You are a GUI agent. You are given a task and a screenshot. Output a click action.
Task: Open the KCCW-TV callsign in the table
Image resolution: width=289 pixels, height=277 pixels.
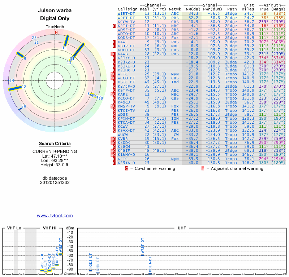pyautogui.click(x=126, y=22)
